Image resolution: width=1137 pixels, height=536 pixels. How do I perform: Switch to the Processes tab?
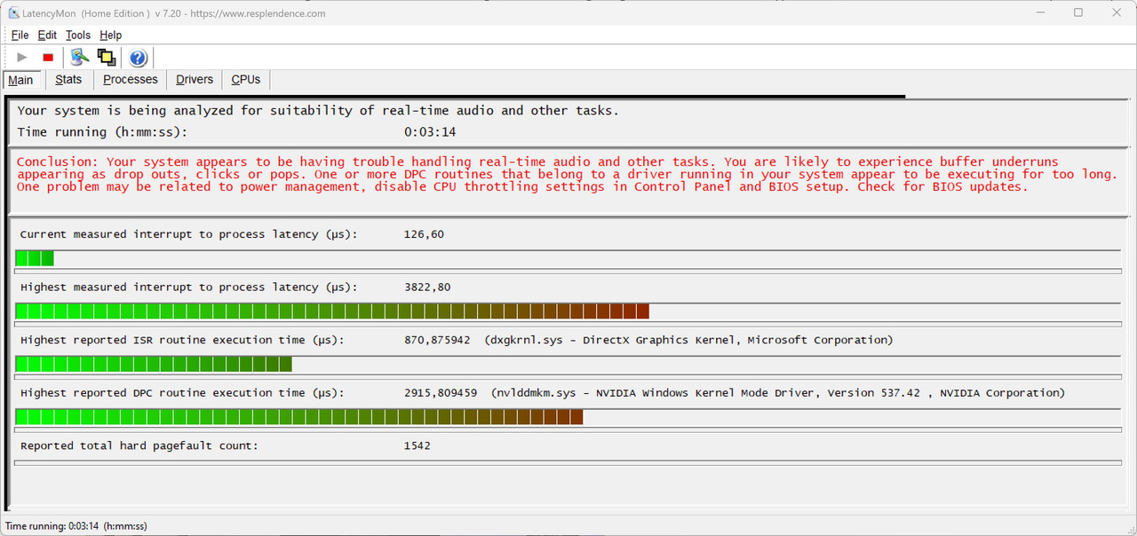[x=131, y=79]
